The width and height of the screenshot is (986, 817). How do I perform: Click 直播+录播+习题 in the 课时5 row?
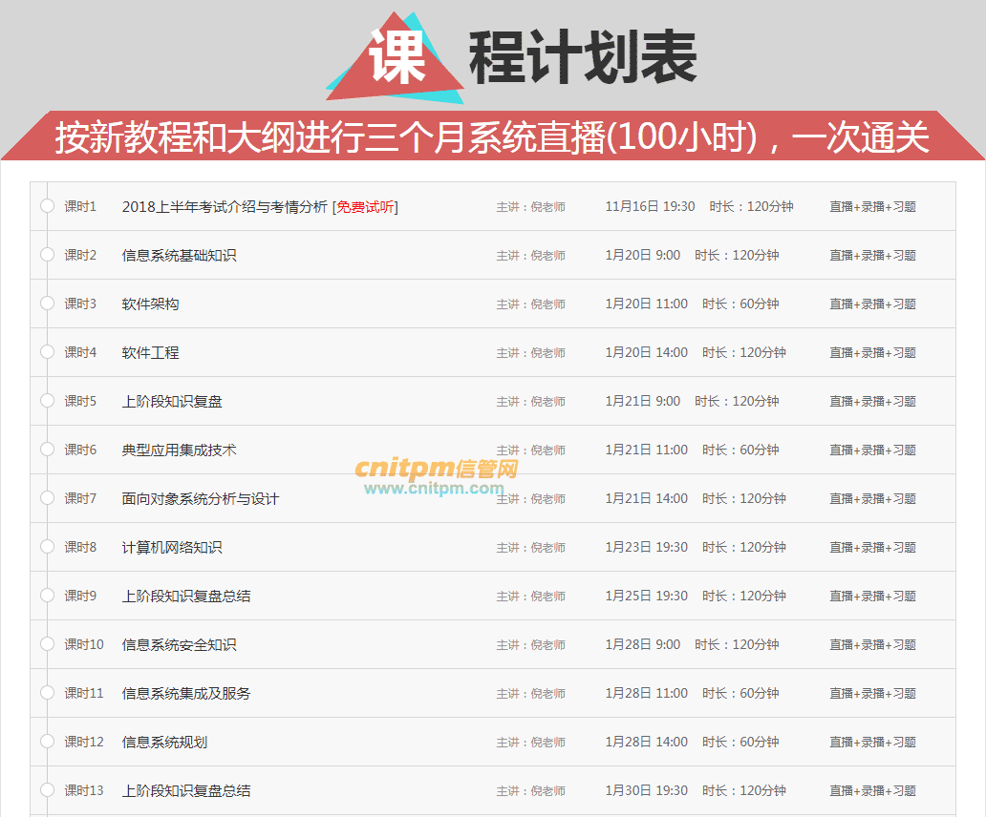pyautogui.click(x=872, y=402)
